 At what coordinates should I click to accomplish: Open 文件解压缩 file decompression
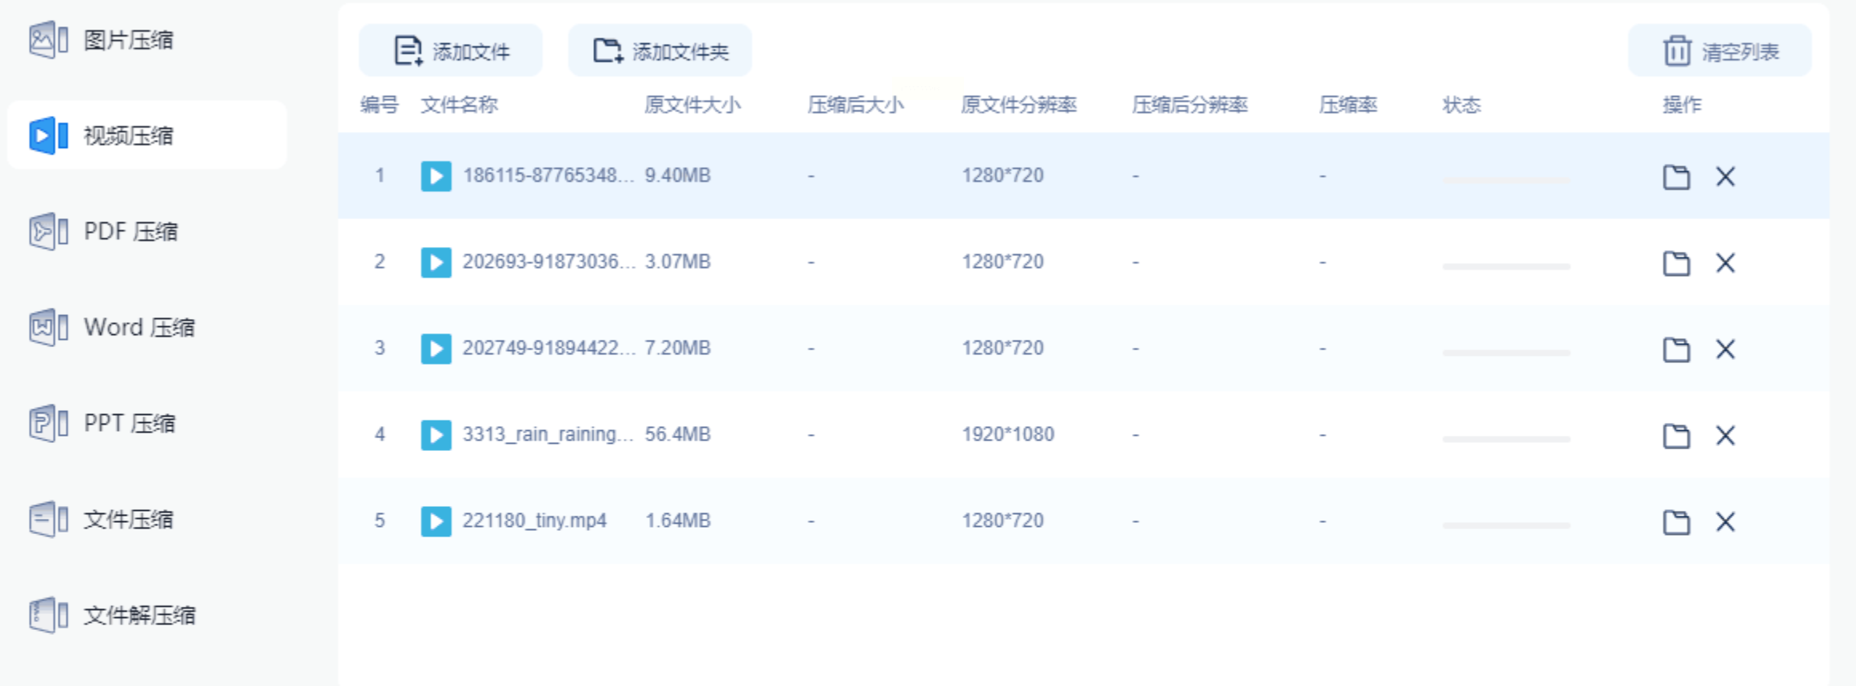pyautogui.click(x=139, y=616)
